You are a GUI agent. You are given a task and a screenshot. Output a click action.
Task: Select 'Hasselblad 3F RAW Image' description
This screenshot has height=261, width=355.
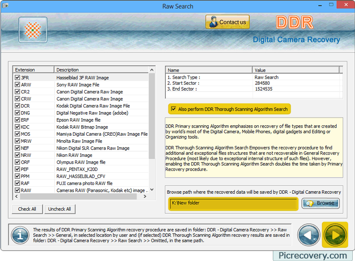(83, 78)
